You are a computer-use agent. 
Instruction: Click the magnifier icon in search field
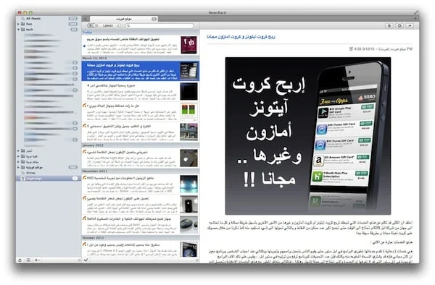click(128, 26)
